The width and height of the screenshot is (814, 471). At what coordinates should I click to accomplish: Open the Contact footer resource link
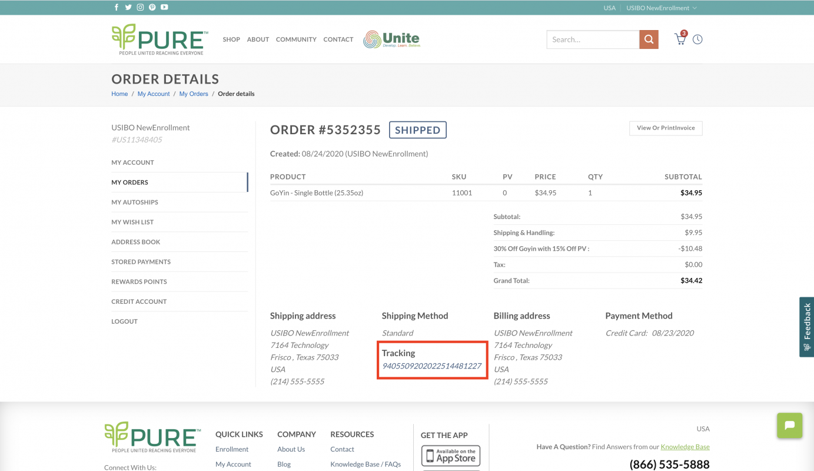342,449
